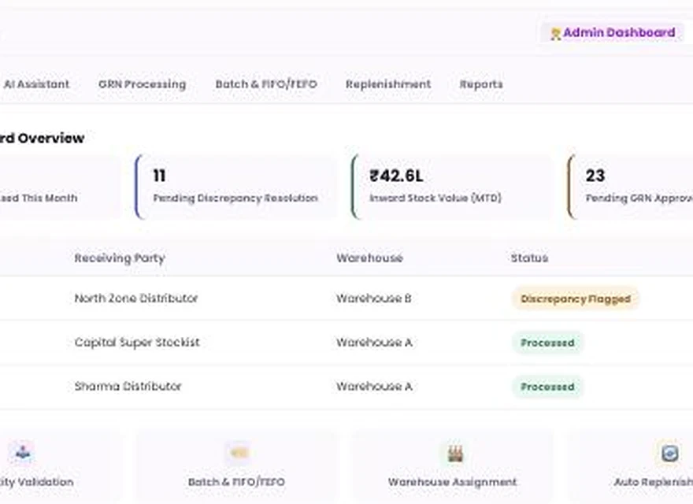Click Processed badge for Capital Super Stockist
This screenshot has width=693, height=504.
[547, 343]
